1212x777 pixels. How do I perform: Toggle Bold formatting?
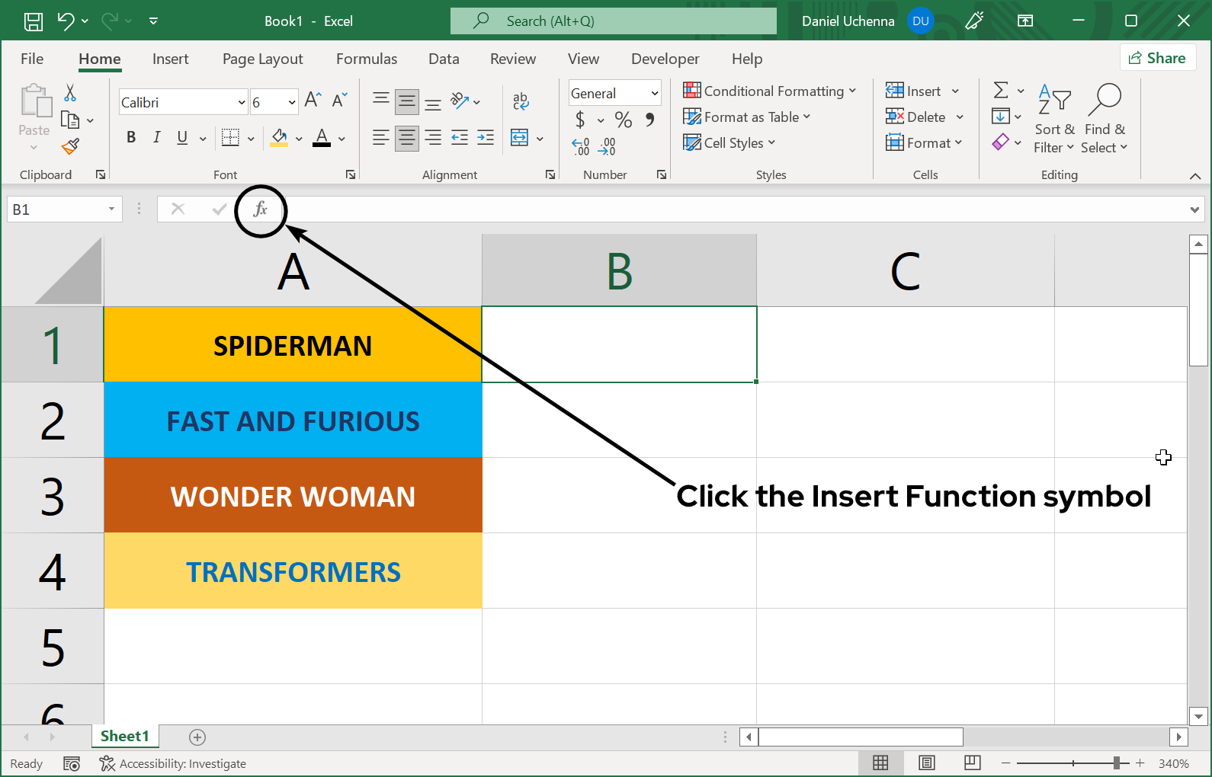tap(131, 137)
